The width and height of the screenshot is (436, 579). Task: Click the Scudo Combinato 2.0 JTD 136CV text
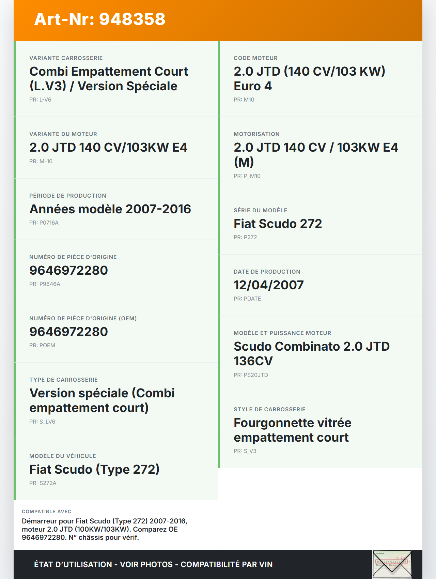point(311,354)
